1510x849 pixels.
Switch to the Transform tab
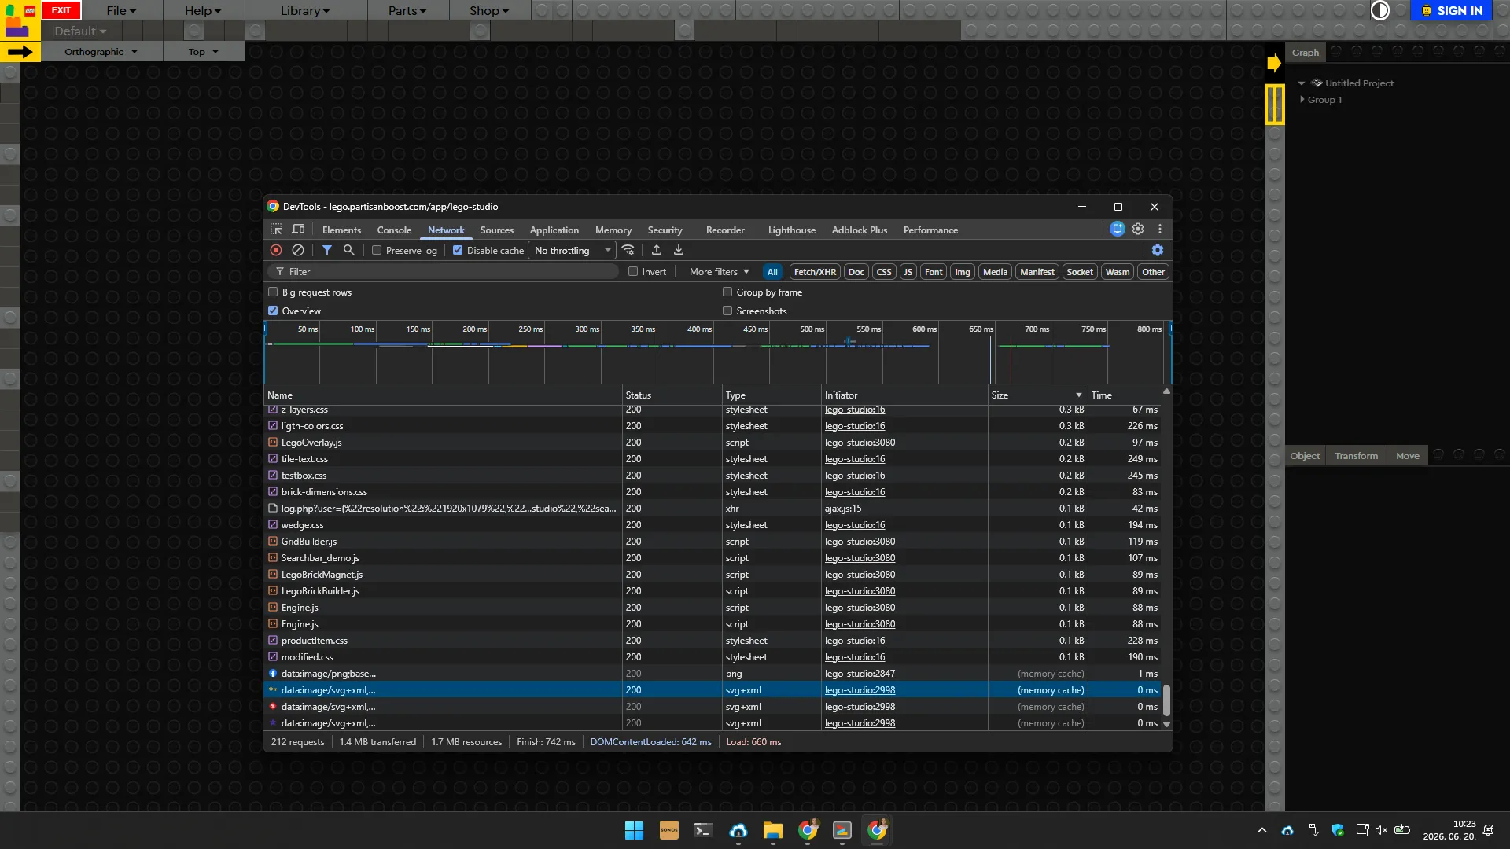tap(1356, 456)
